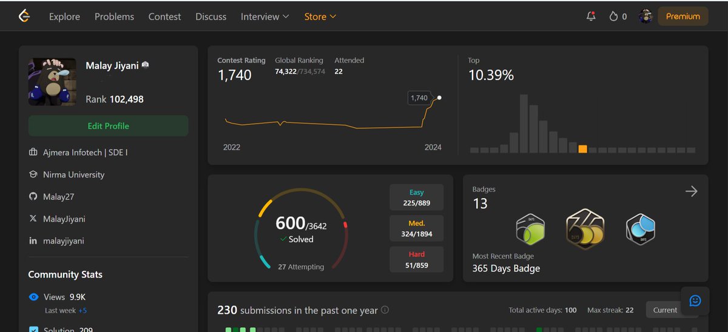This screenshot has width=728, height=332.
Task: Click the 365 Days Badge text
Action: (x=506, y=268)
